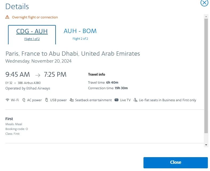Image resolution: width=210 pixels, height=171 pixels.
Task: Click the Flight 2 of 2 link
Action: coord(80,39)
